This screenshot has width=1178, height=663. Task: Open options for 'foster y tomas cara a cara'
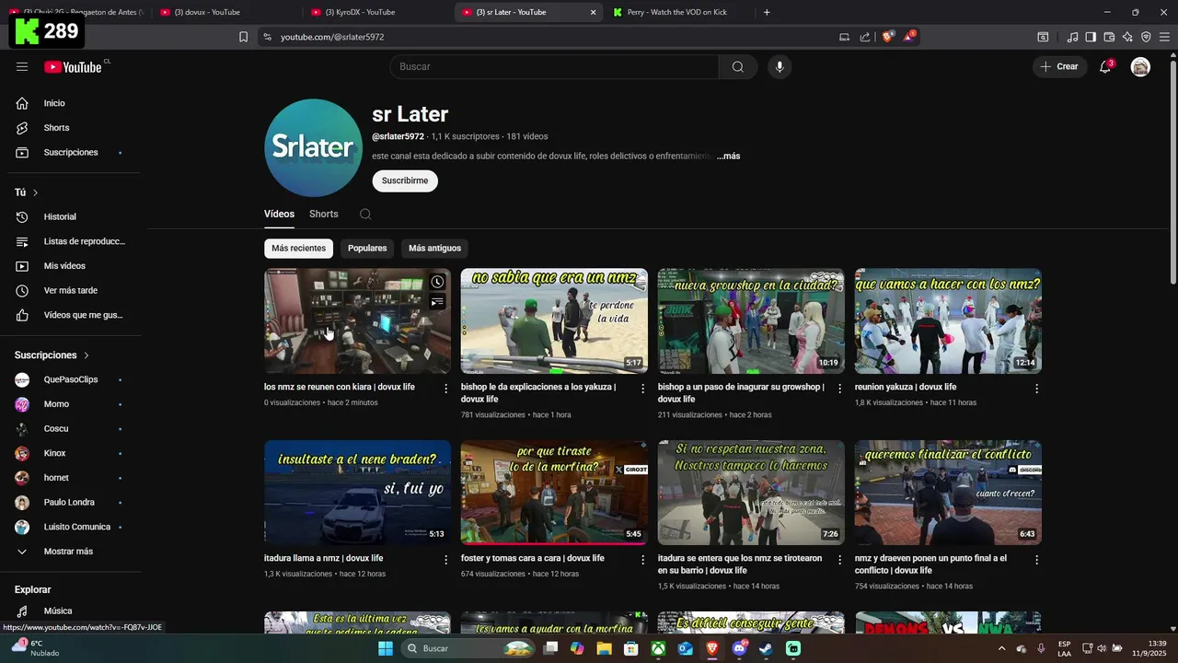(x=643, y=560)
